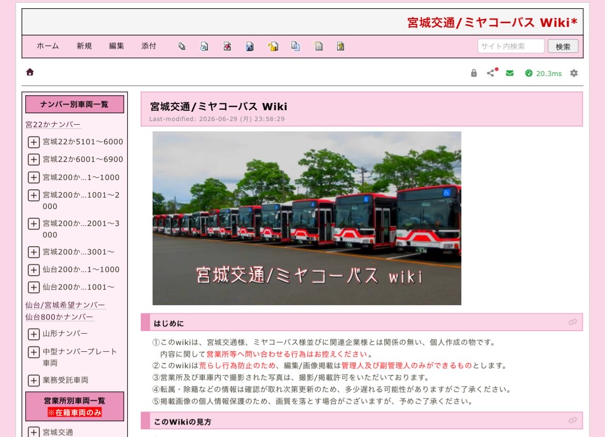Open the 添付 attachment menu item
The height and width of the screenshot is (437, 605).
pos(149,46)
